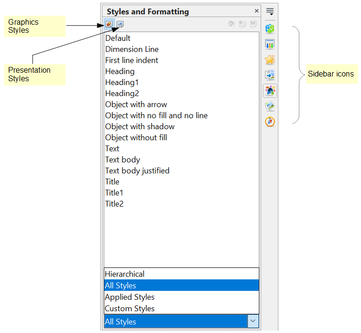Viewport: 361px width, 333px height.
Task: Choose Custom Styles in the filter list
Action: [x=181, y=308]
